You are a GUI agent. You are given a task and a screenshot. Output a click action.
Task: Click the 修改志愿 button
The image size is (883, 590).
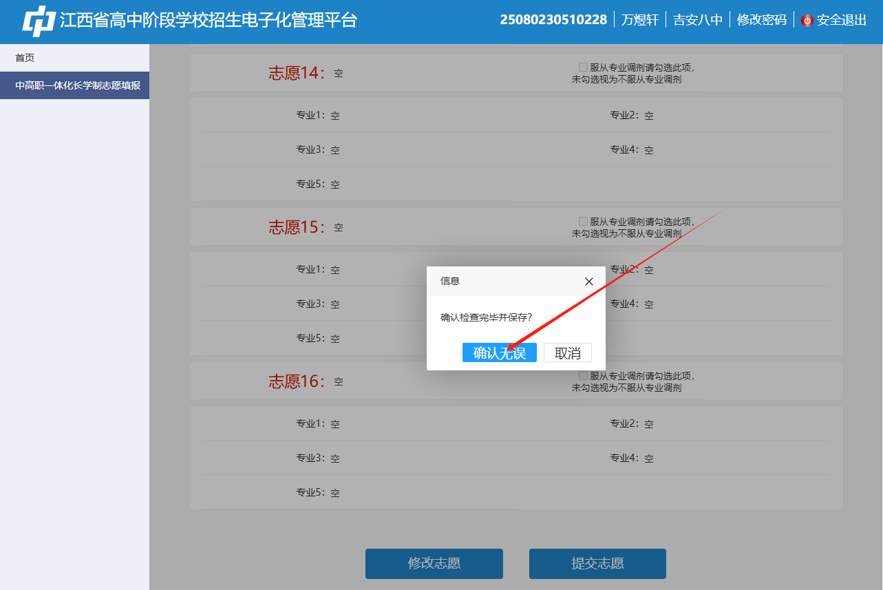pos(434,563)
